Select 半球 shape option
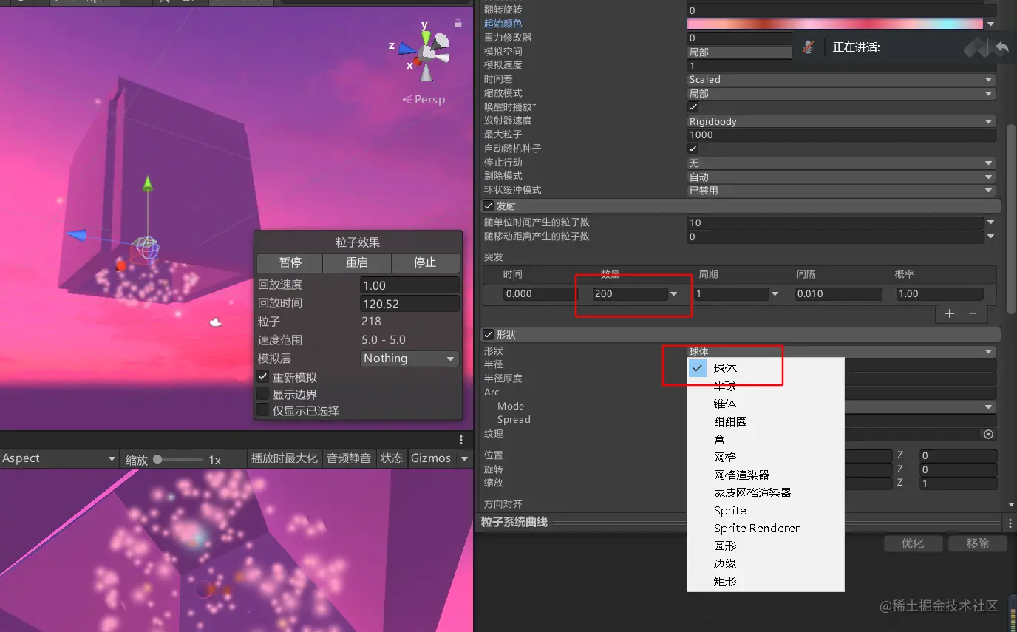 (x=766, y=386)
